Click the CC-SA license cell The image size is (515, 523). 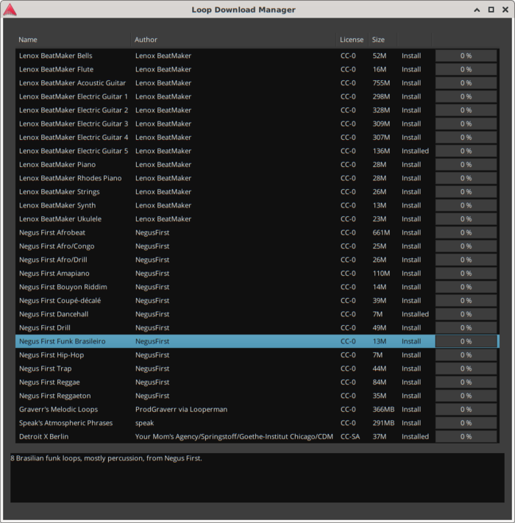click(350, 437)
